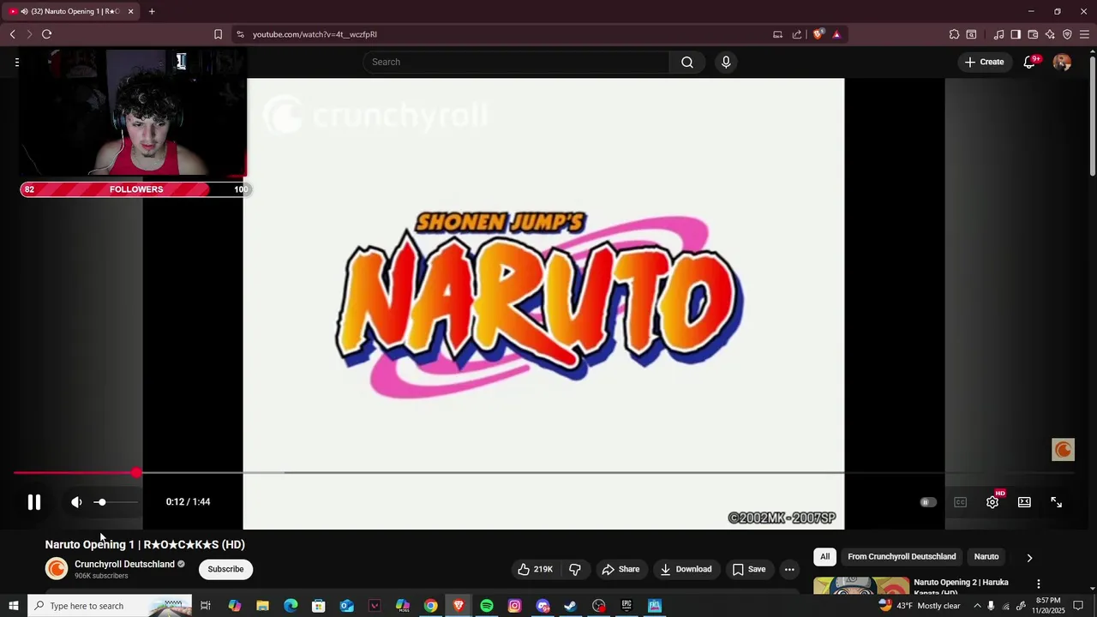
Task: Mute the video with the speaker icon
Action: pyautogui.click(x=76, y=502)
